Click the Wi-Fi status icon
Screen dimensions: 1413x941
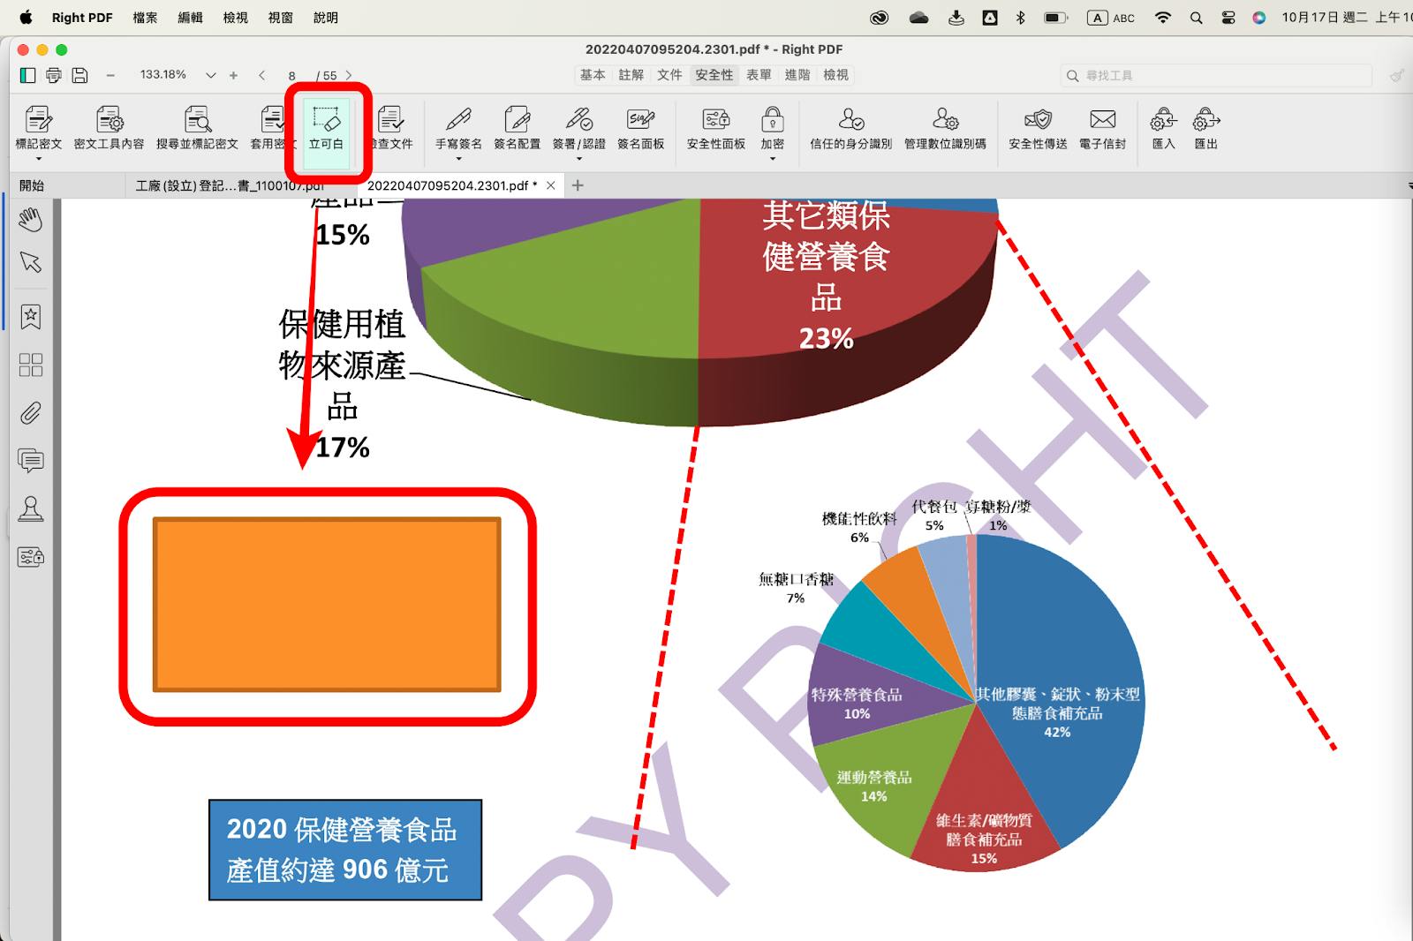pos(1163,18)
